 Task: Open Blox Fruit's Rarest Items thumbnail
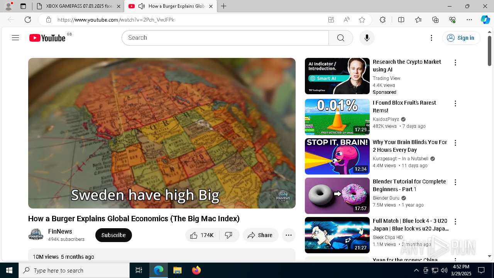point(337,117)
